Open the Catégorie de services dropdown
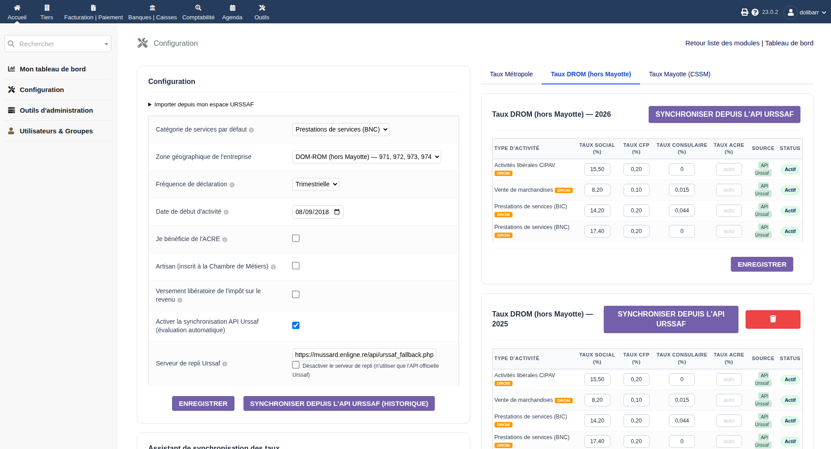Screen dimensions: 831x449 click(340, 129)
